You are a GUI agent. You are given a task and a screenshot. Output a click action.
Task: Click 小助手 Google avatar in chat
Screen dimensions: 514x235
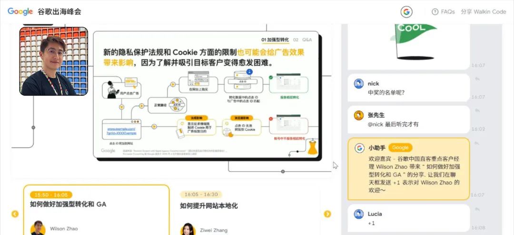(x=359, y=148)
